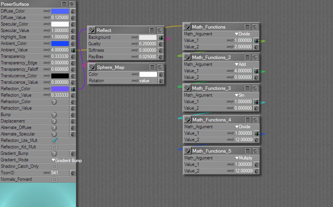Check the Normals_Forward checkbox
333x207 pixels.
(54, 179)
